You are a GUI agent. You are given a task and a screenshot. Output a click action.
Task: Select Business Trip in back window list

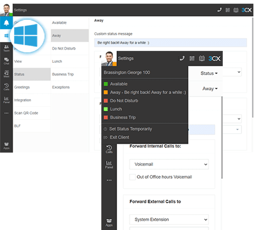70,74
